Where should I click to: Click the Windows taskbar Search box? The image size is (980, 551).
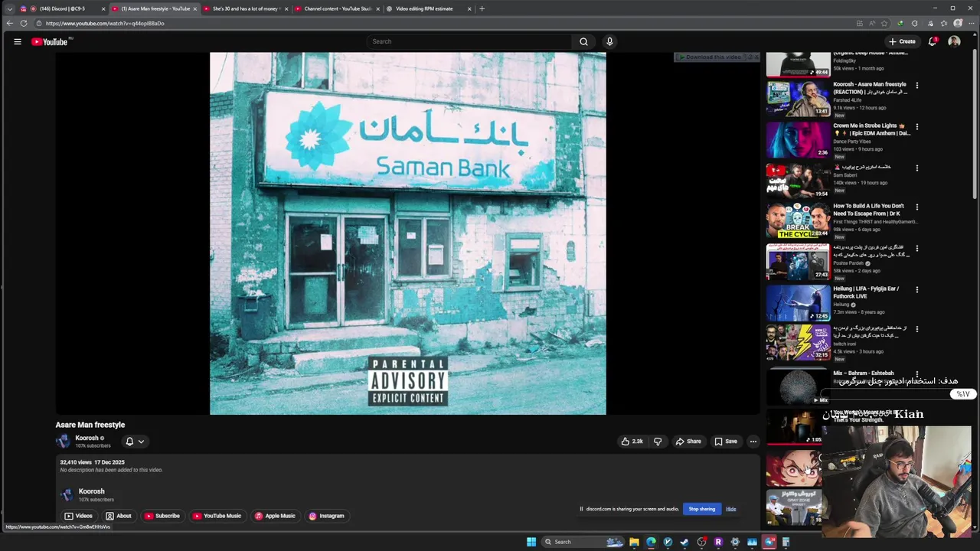(x=582, y=542)
